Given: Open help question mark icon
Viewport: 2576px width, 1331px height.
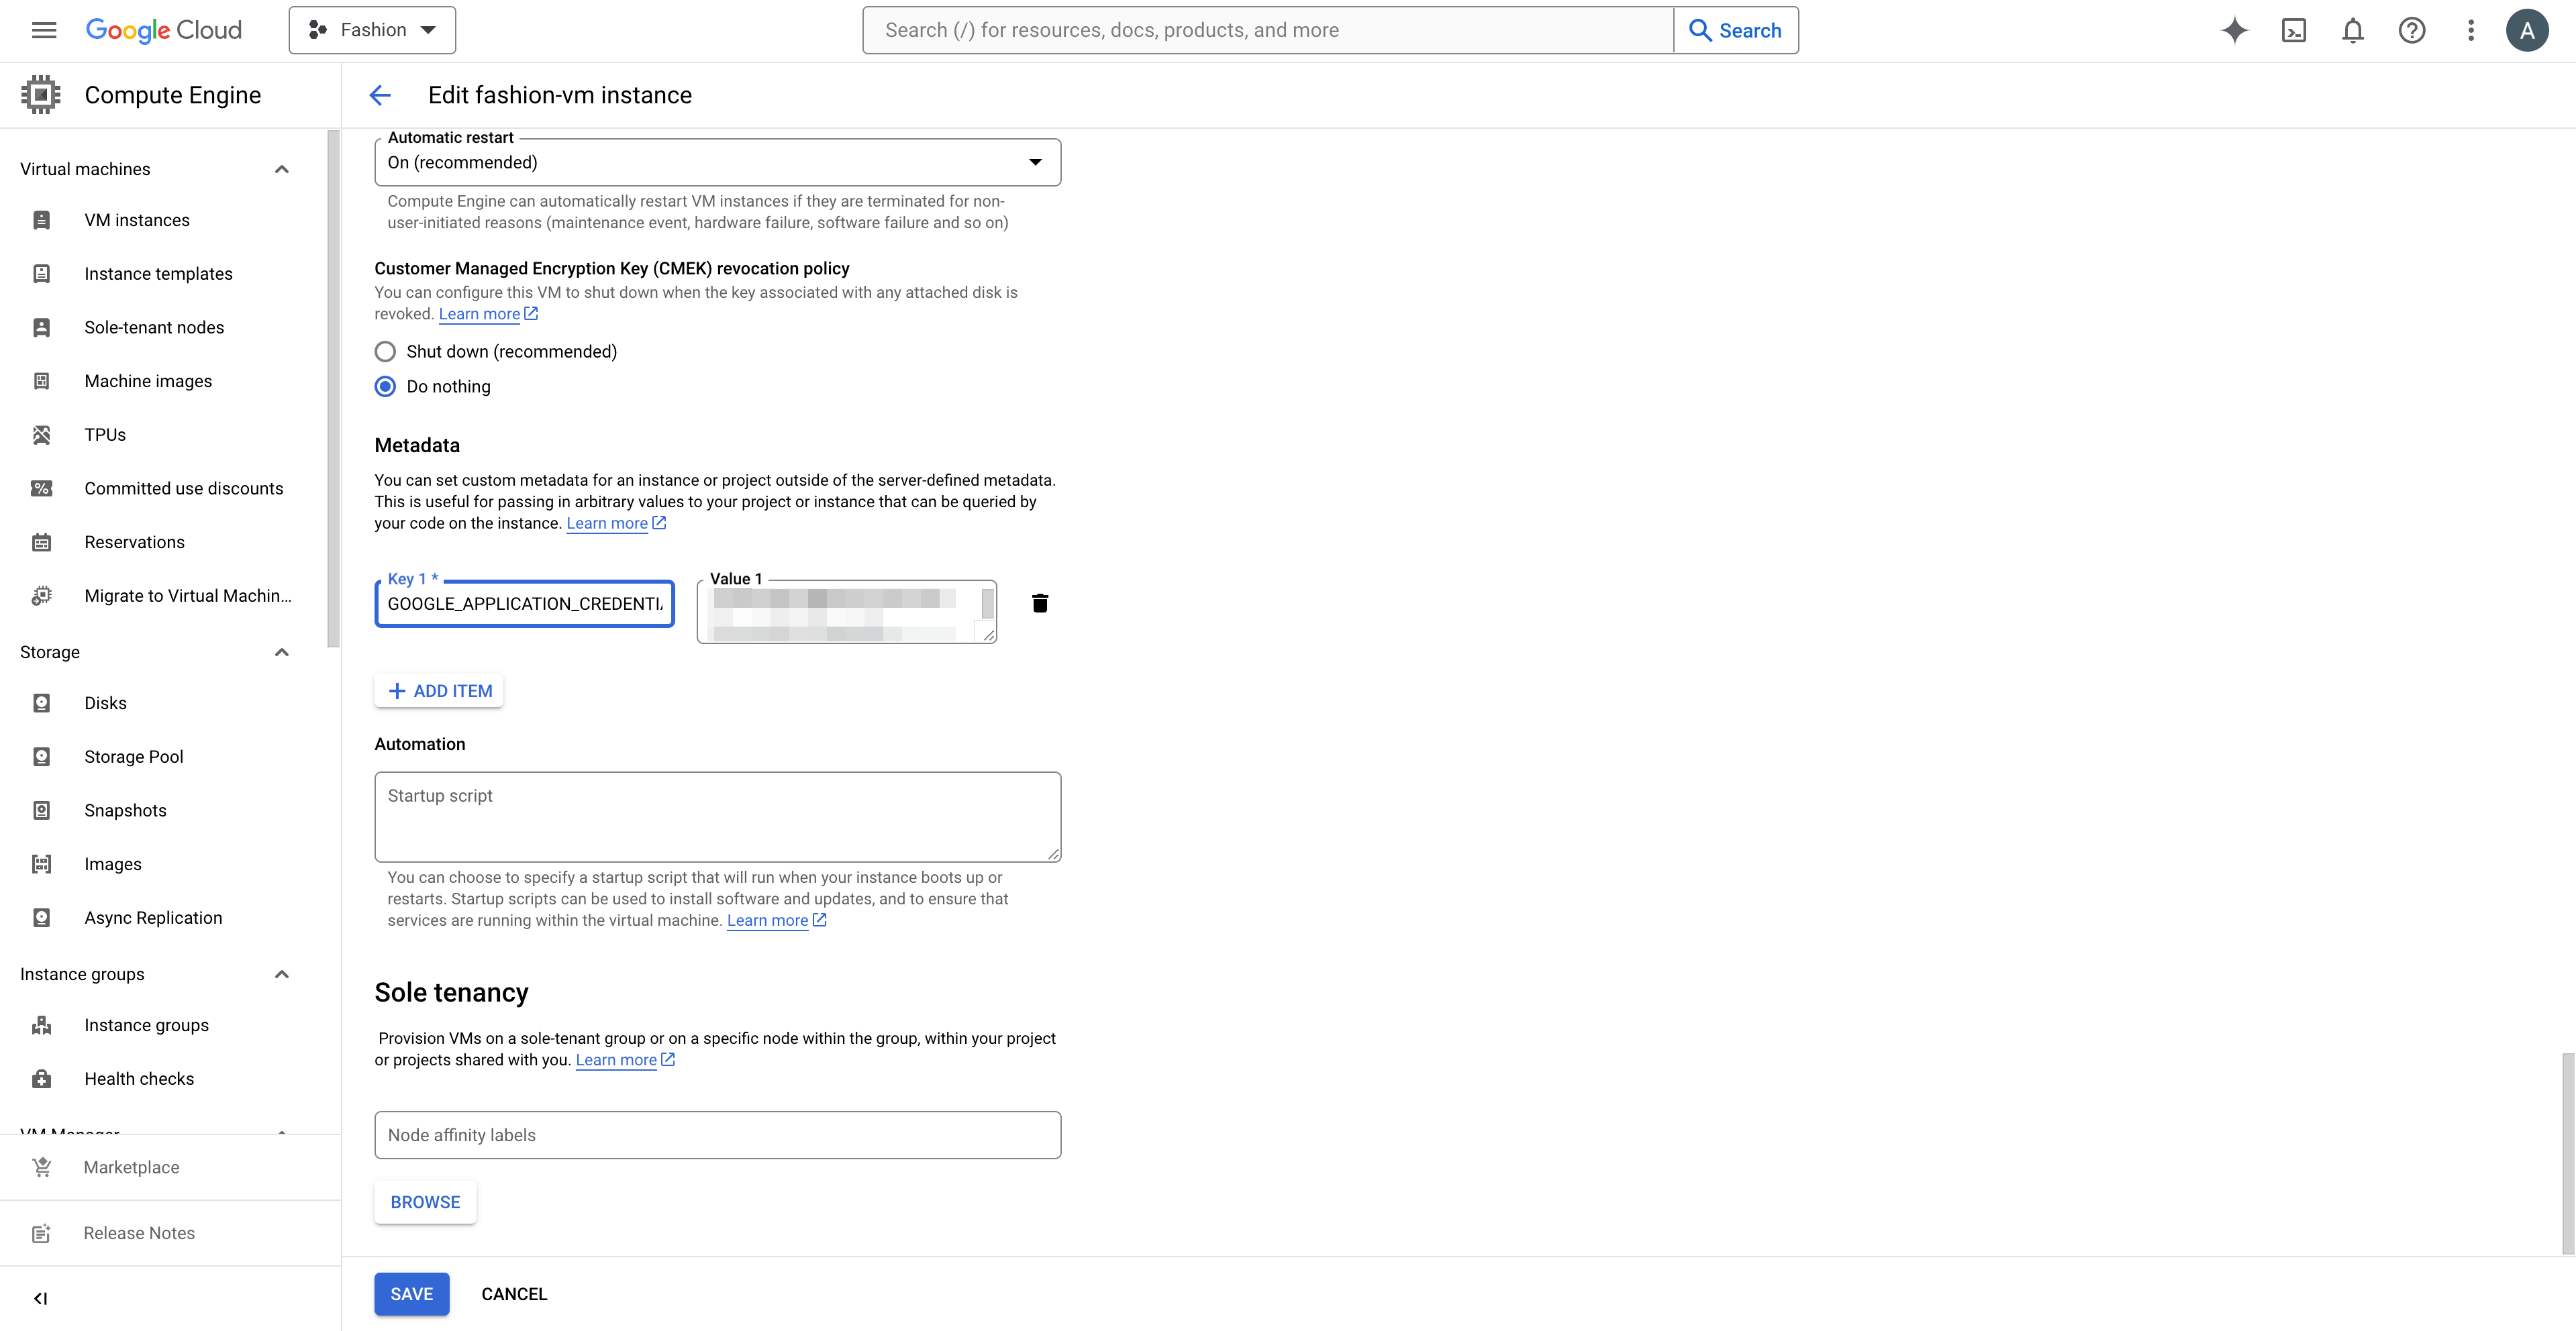Looking at the screenshot, I should [x=2411, y=30].
